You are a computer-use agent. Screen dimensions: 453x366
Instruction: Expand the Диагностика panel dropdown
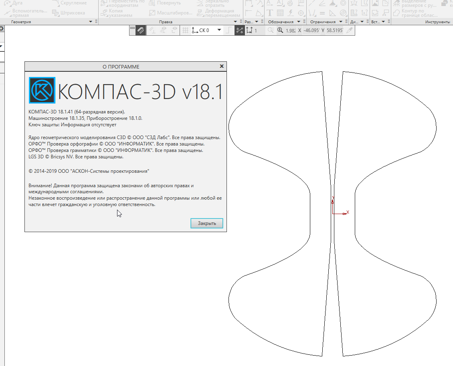(362, 22)
